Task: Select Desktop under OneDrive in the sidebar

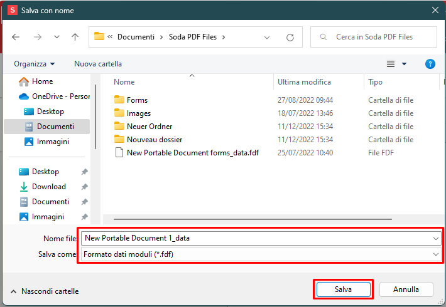Action: (44, 112)
